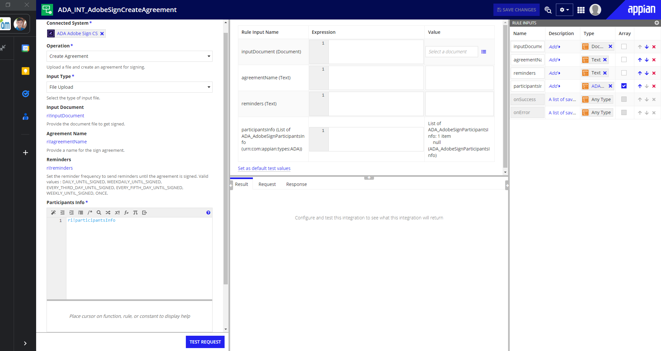Uncheck Array checkbox for participantsInfo
The width and height of the screenshot is (661, 351).
click(x=624, y=86)
